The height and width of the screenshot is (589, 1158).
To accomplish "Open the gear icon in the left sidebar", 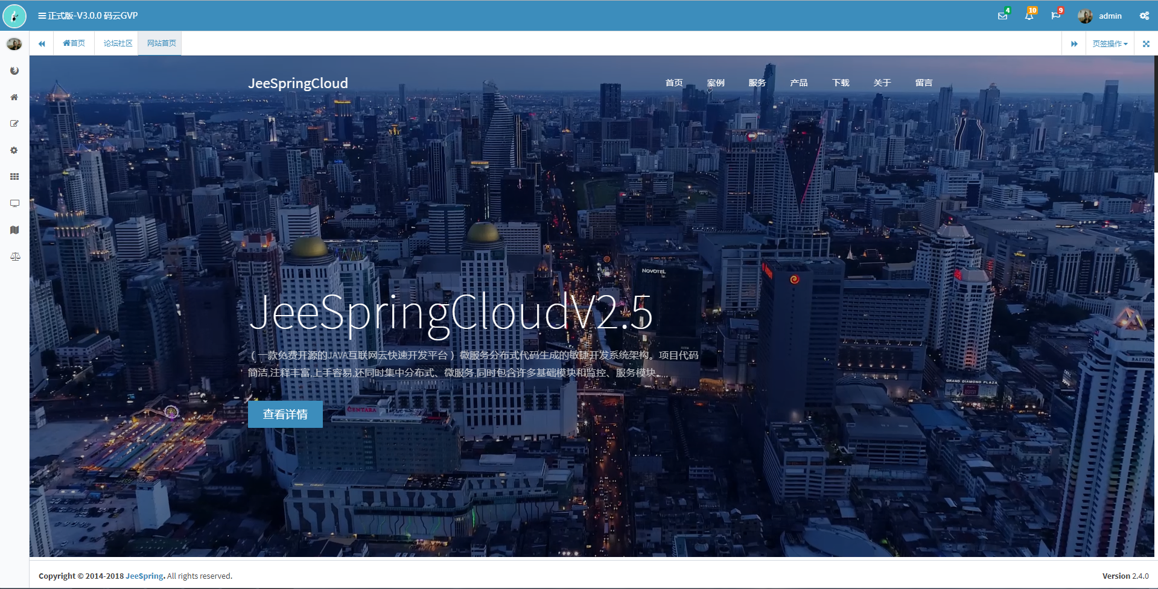I will [x=14, y=150].
